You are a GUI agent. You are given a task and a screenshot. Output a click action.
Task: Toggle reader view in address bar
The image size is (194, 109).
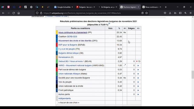coord(142,13)
